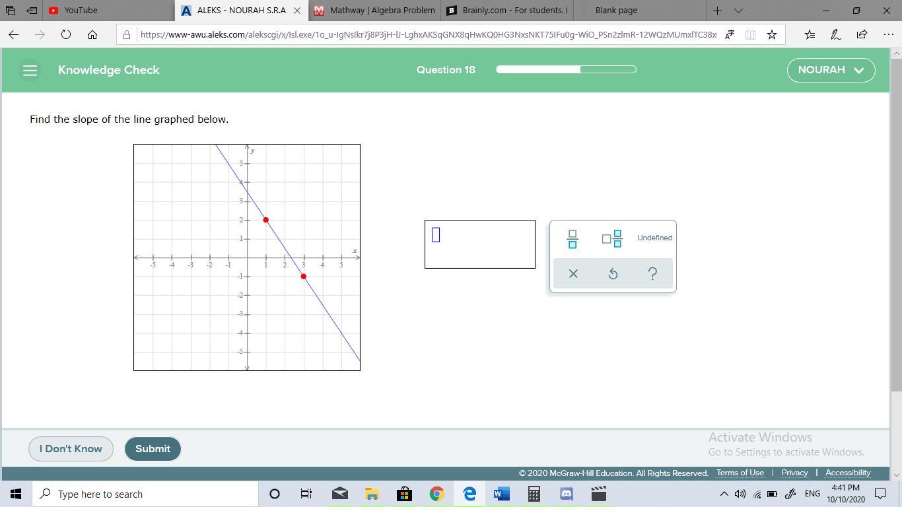Switch to the Mathway tab
Viewport: 902px width, 507px height.
(x=374, y=11)
